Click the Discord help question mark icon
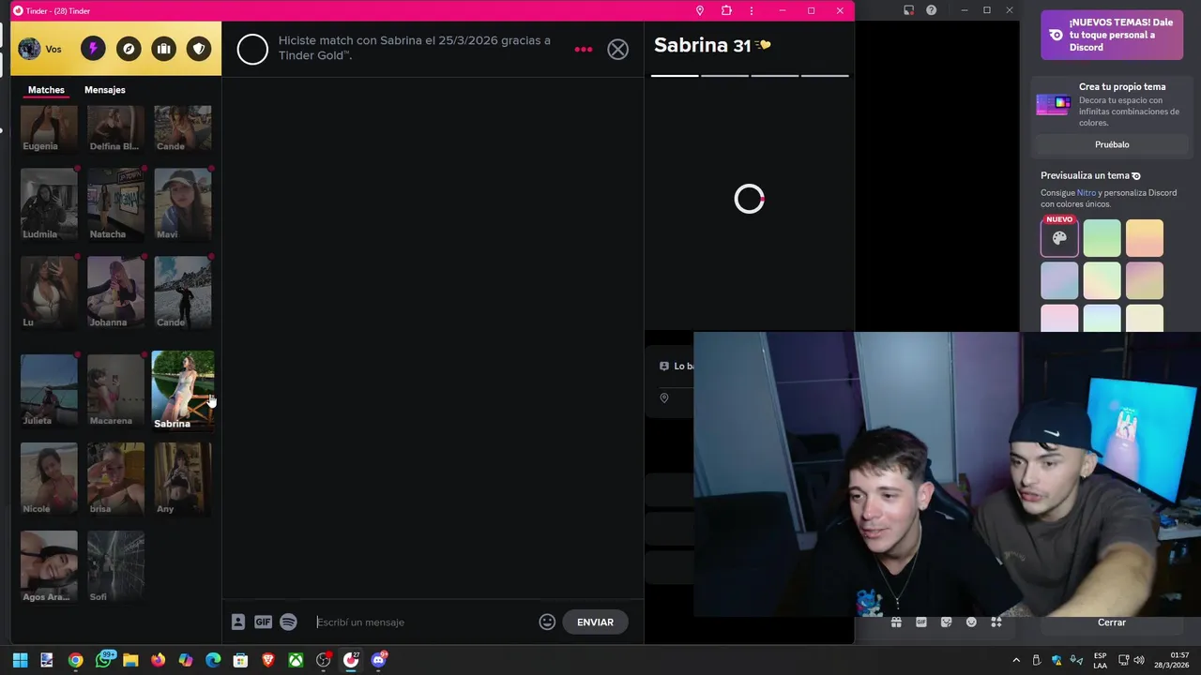Screen dimensions: 1201x675 pyautogui.click(x=931, y=10)
